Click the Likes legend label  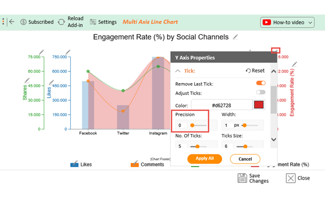point(86,165)
